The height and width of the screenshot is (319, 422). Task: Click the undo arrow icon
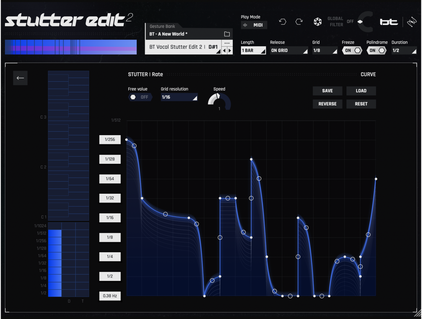(x=283, y=21)
